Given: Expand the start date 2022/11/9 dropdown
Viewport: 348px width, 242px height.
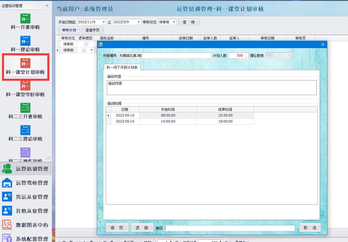Looking at the screenshot, I should (103, 22).
